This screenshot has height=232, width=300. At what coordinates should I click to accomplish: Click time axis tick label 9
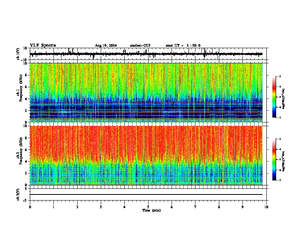(242, 207)
